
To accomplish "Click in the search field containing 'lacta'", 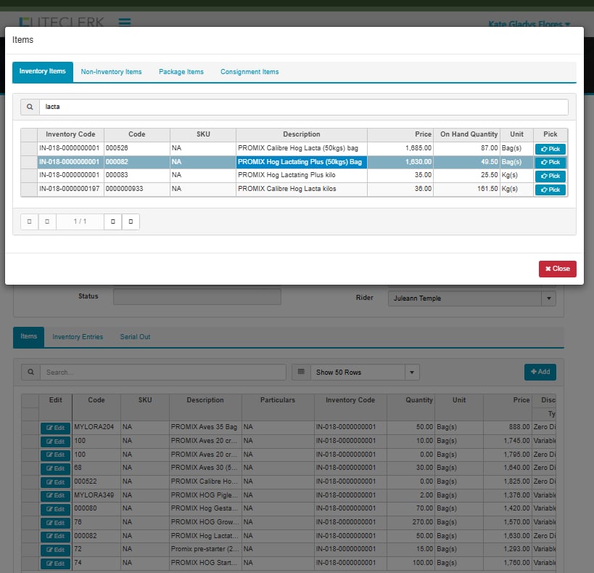I will coord(303,107).
